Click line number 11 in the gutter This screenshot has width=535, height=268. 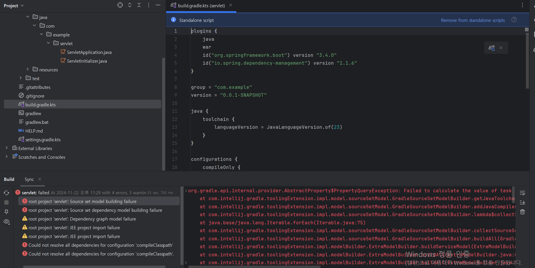(x=175, y=111)
